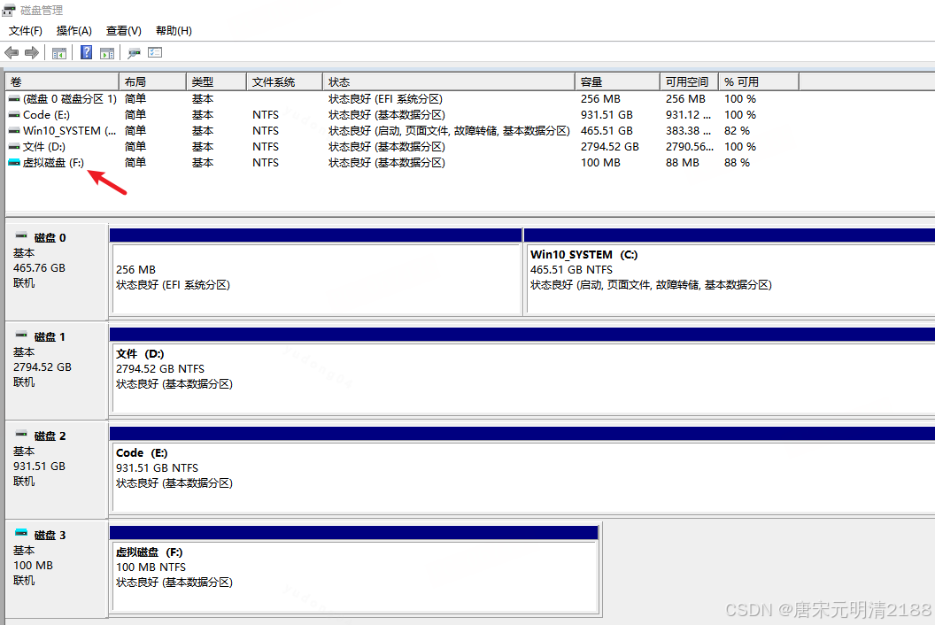Open the 查看(V) menu
Screen dimensions: 935x625
(123, 30)
